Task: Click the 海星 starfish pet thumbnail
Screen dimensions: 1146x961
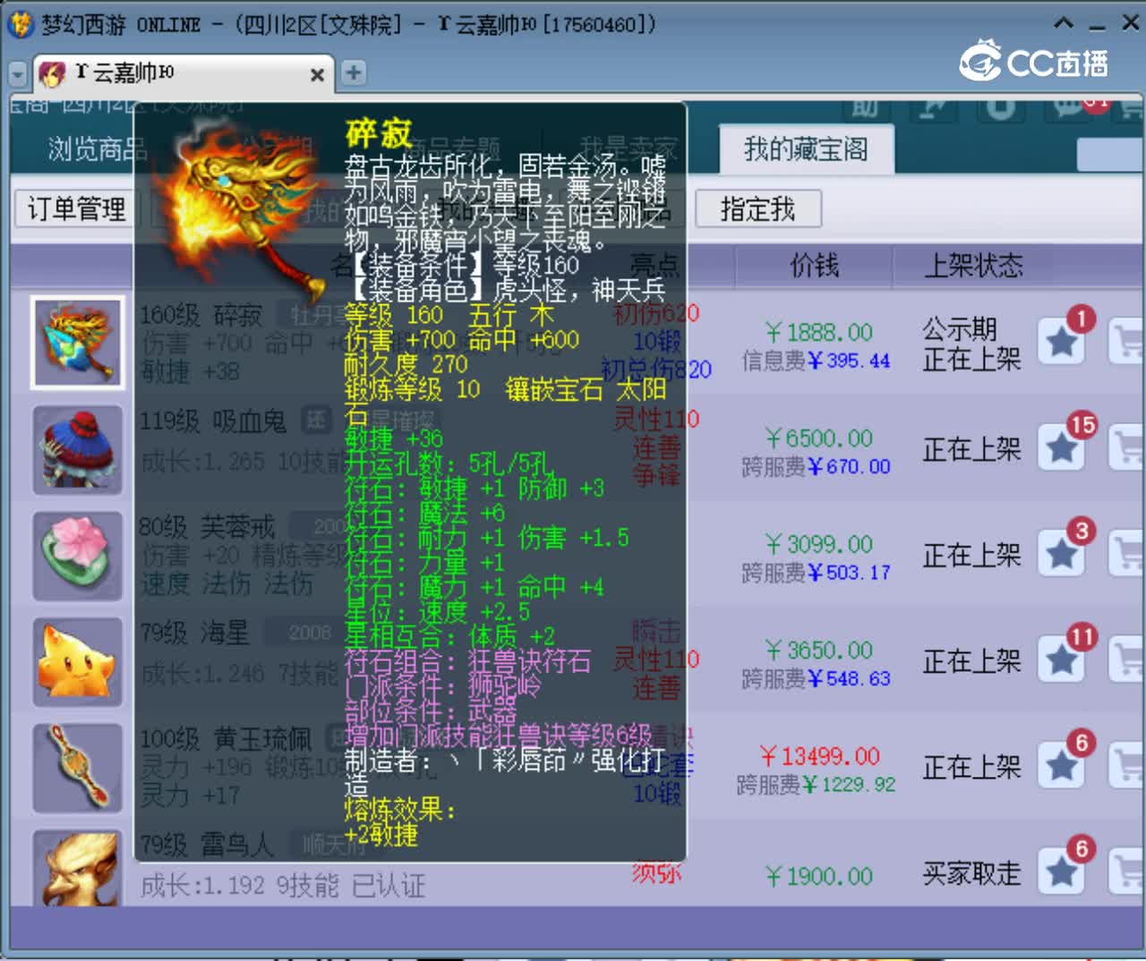Action: coord(77,661)
